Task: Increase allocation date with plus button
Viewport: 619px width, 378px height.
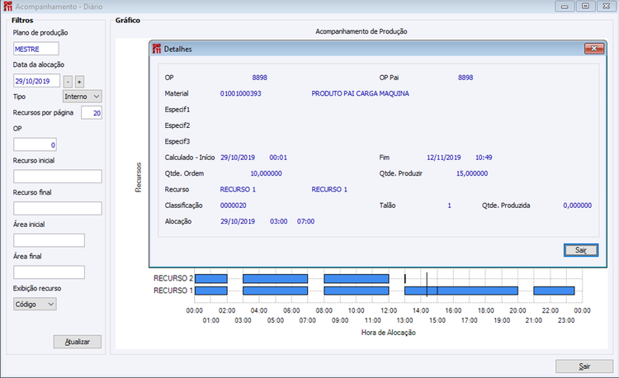Action: click(x=79, y=82)
